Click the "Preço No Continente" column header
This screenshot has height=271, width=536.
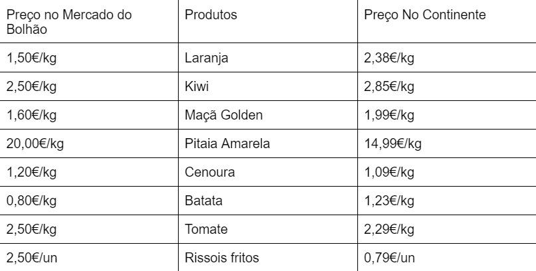tap(415, 15)
